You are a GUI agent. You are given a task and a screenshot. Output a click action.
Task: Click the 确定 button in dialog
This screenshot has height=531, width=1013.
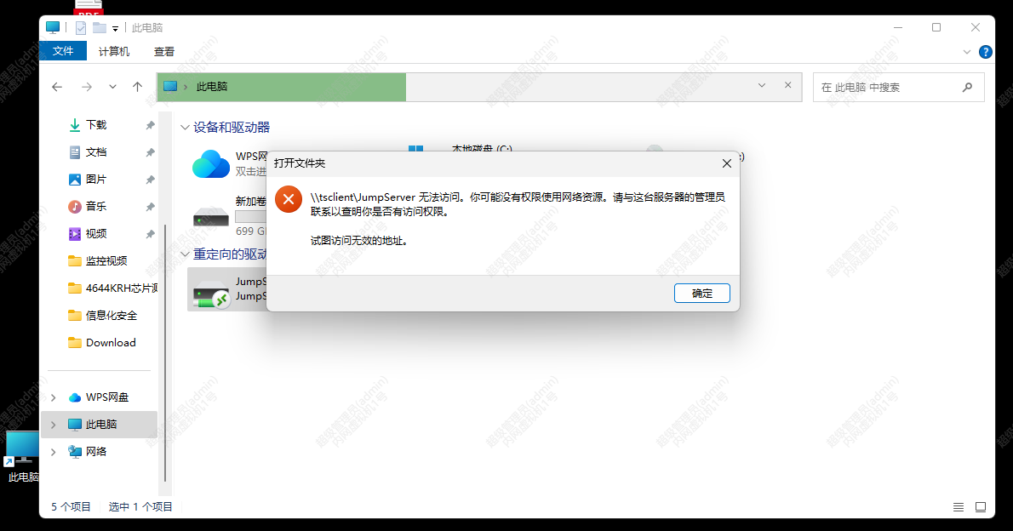click(701, 294)
